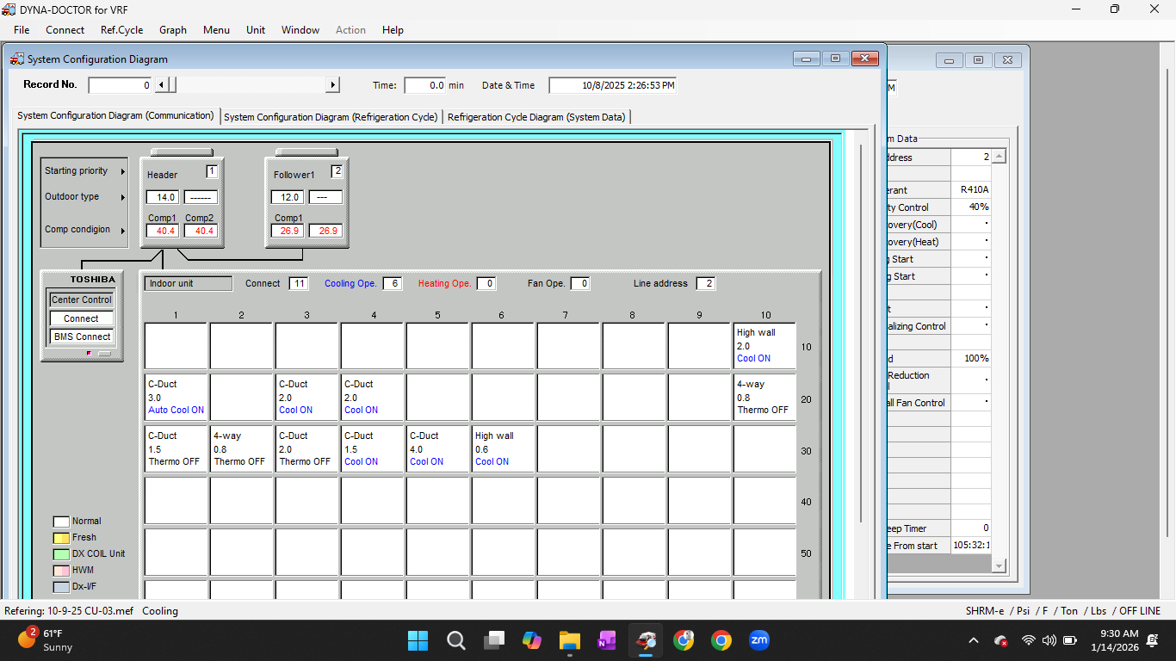Click the Record No. input field
This screenshot has width=1176, height=661.
[120, 85]
